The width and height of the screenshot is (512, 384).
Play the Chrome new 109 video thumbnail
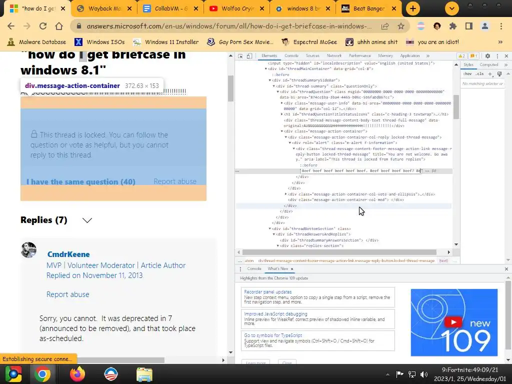tap(454, 322)
